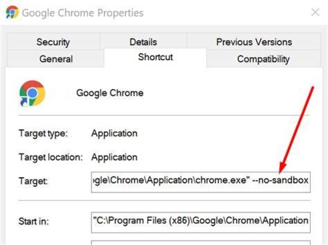Screen dimensions: 328x245
Task: Click the Application value next to Target location
Action: point(114,157)
